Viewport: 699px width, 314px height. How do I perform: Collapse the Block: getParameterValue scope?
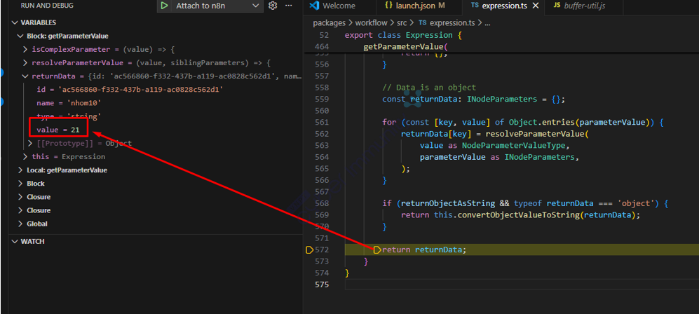click(x=20, y=36)
